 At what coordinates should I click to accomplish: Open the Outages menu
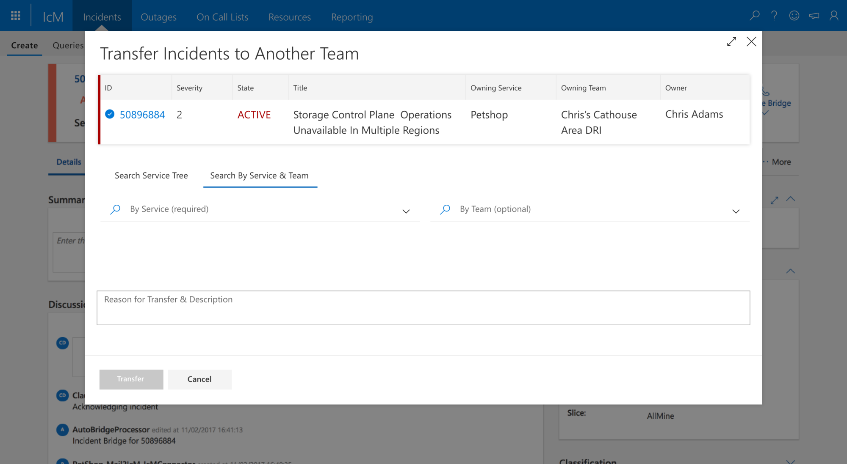click(x=159, y=17)
